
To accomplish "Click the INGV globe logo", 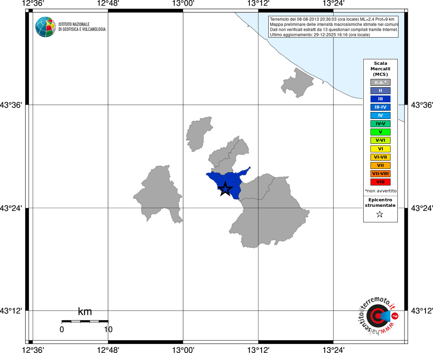I will pos(46,27).
